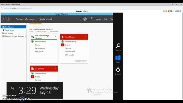This screenshot has height=103, width=183.
Task: Click the File and Storage Services sidebar icon
Action: (x=3, y=36)
